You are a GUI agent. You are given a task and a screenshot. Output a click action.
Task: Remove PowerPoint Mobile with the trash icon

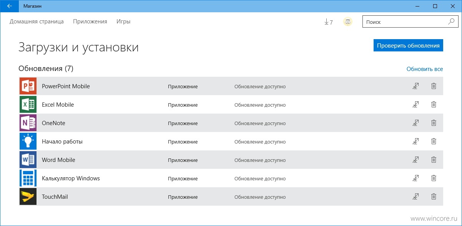point(434,86)
